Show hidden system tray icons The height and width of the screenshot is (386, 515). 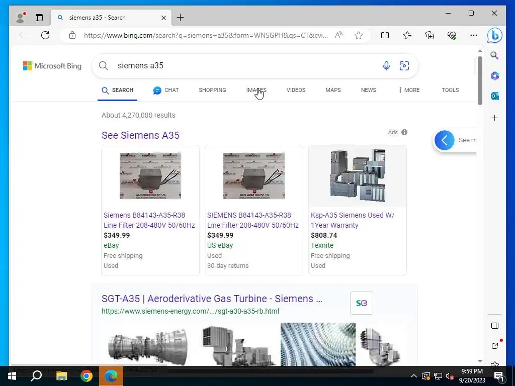pos(414,376)
